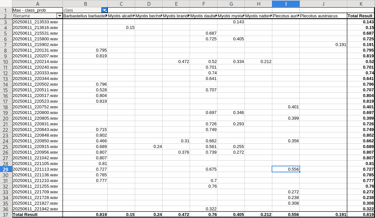Select row header 29

(x=6, y=169)
